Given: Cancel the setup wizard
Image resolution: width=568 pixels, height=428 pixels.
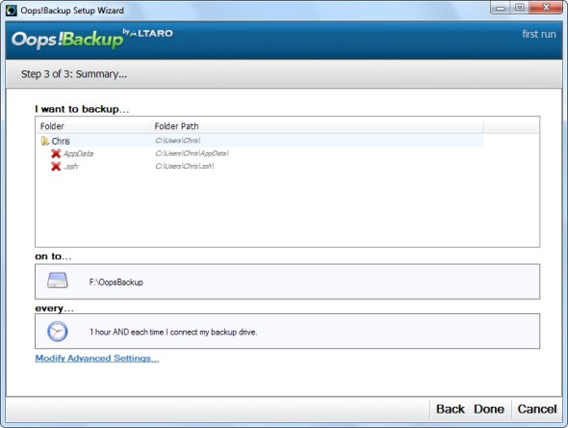Looking at the screenshot, I should [537, 409].
